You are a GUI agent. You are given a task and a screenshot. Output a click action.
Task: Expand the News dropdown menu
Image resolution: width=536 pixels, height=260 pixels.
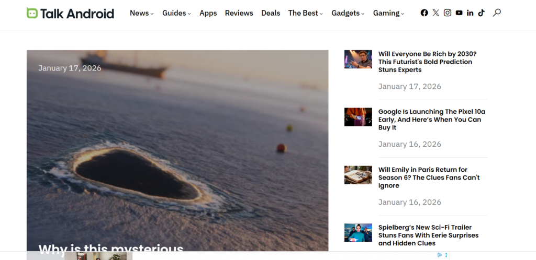pyautogui.click(x=141, y=13)
